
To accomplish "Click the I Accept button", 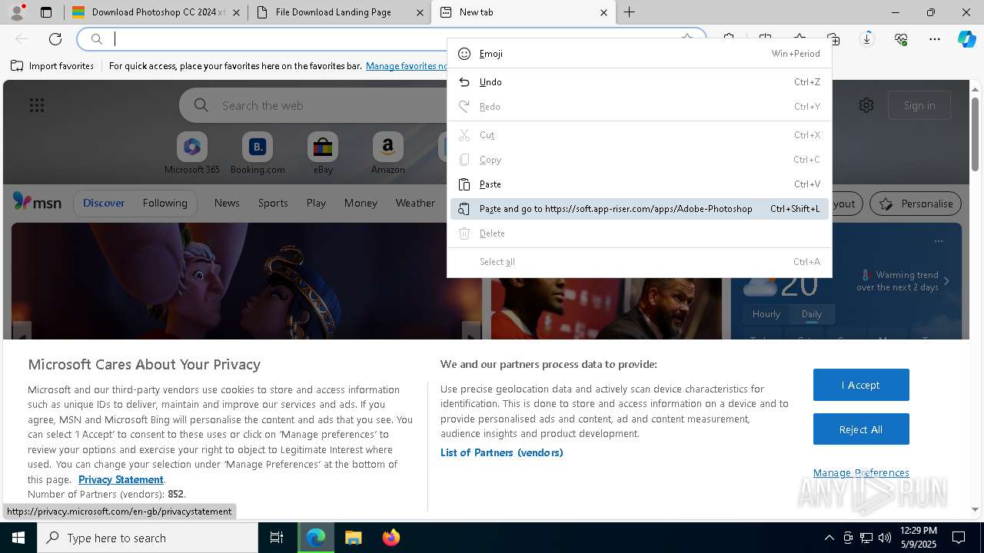I will [x=861, y=385].
